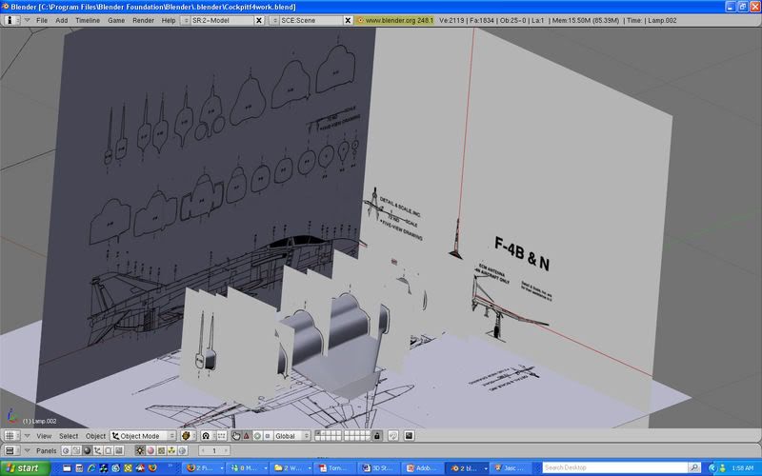
Task: Open the 2 bl... Blender taskbar group
Action: 467,468
